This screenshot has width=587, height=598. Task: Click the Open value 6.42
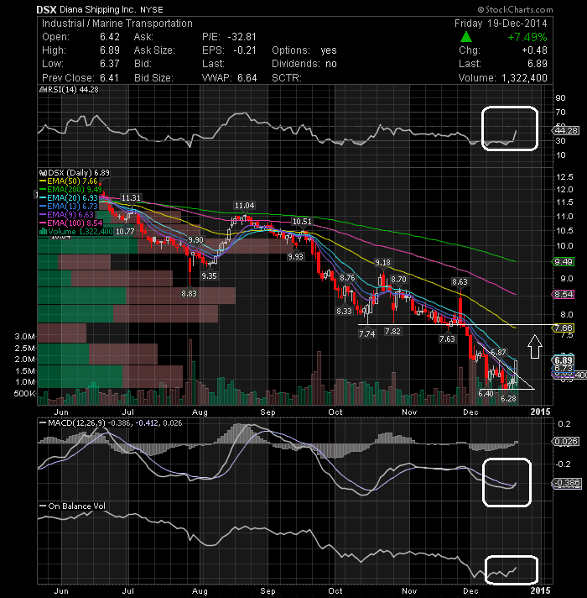(110, 37)
